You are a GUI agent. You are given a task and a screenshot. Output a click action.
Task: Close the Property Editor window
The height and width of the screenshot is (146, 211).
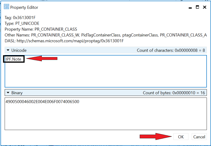(205, 7)
